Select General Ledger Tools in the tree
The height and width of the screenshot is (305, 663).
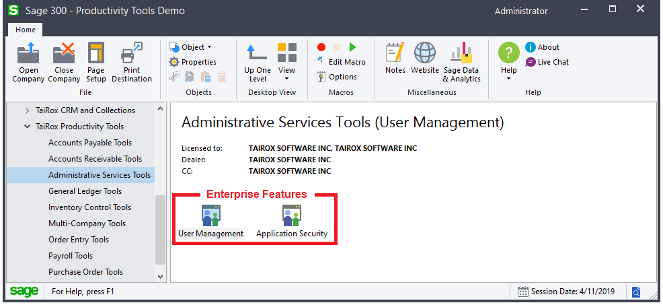pyautogui.click(x=85, y=191)
